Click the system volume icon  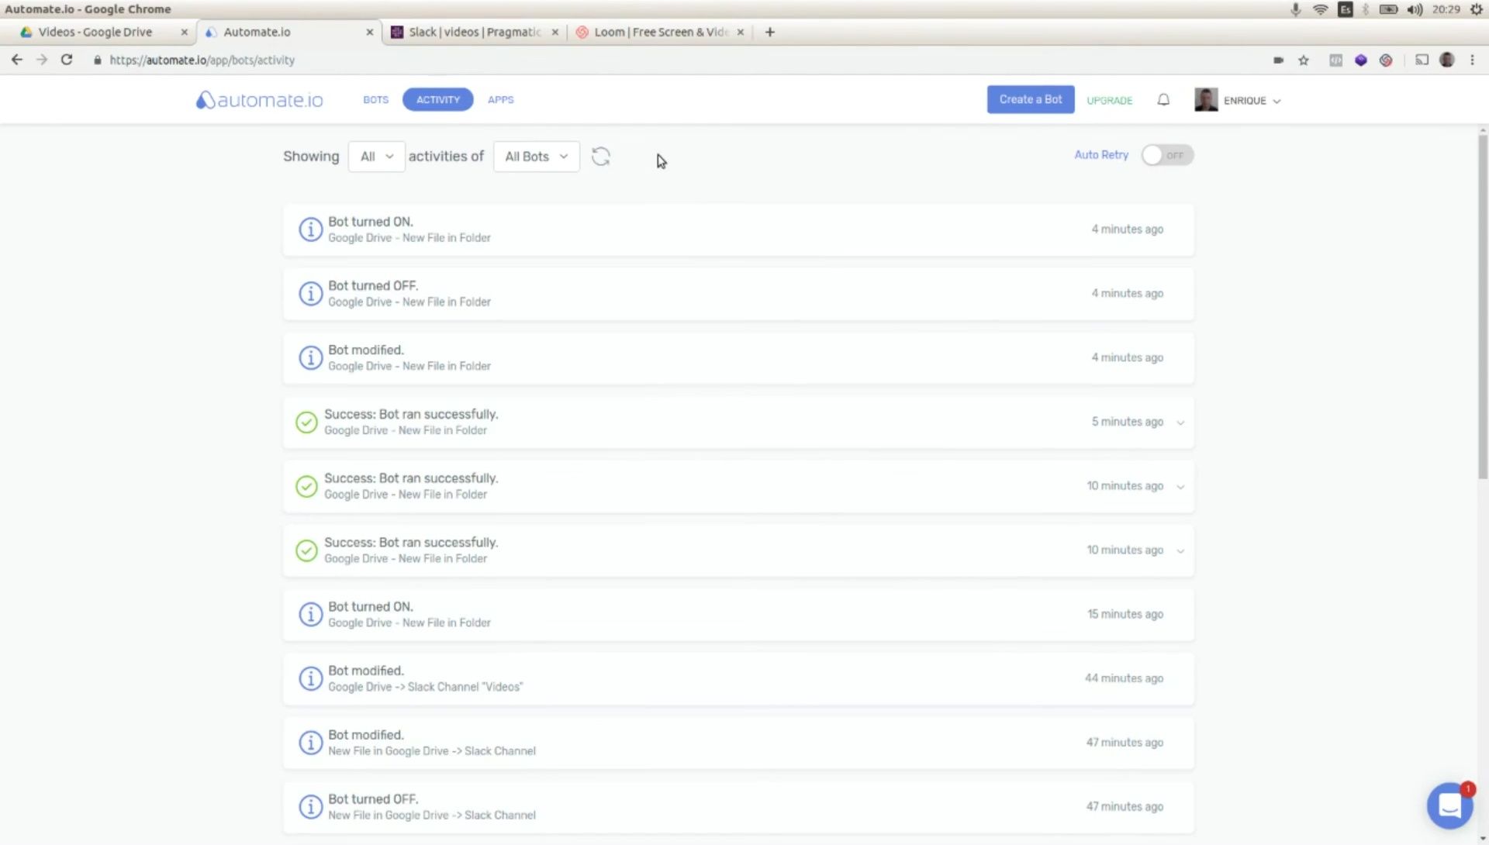[x=1415, y=9]
